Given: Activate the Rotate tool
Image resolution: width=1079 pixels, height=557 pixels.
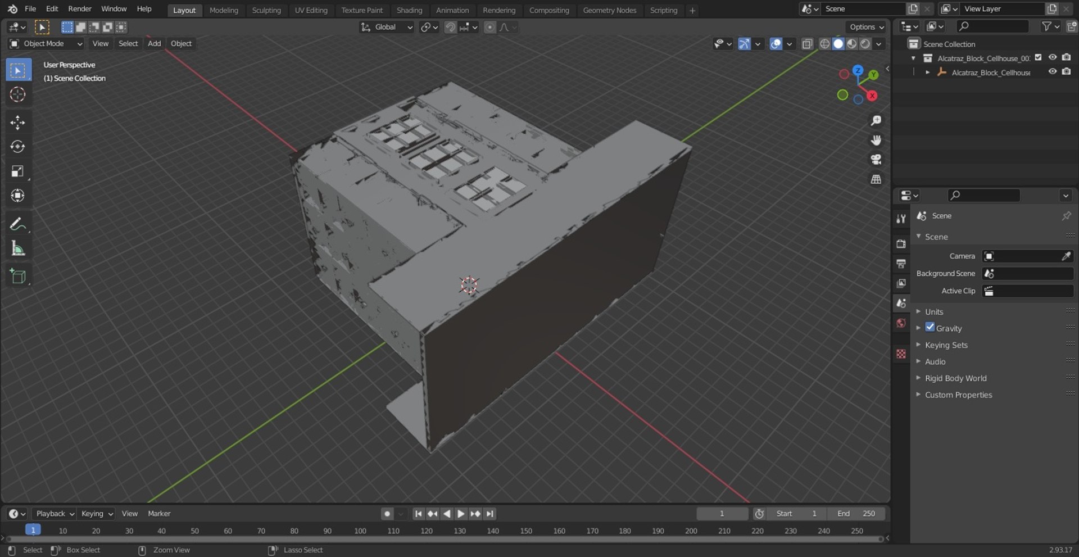Looking at the screenshot, I should click(18, 147).
